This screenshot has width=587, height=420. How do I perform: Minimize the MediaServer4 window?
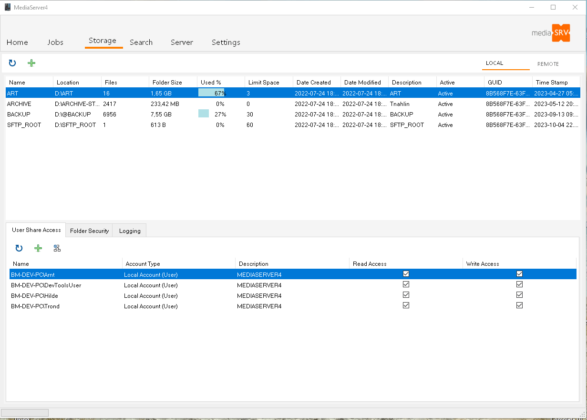coord(532,7)
